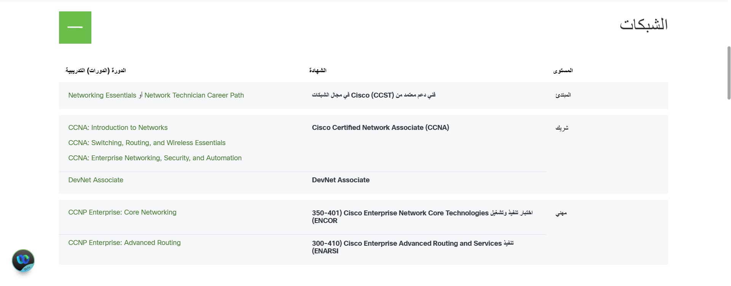Screen dimensions: 731x286
Task: Open the Networking Essentials course link
Action: 102,95
